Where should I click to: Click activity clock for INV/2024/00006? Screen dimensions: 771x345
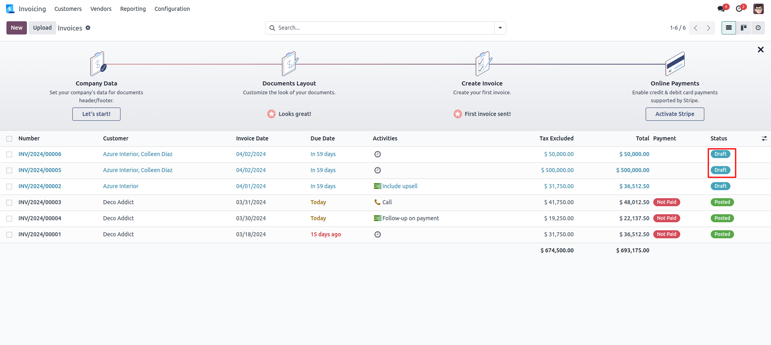pyautogui.click(x=378, y=154)
